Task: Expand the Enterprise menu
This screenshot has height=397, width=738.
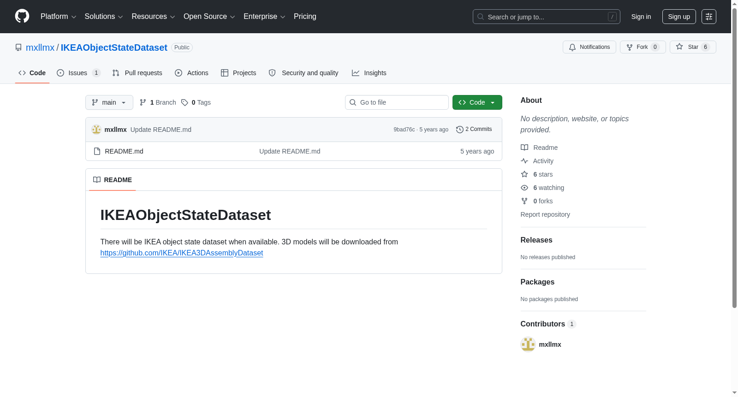Action: [x=264, y=17]
